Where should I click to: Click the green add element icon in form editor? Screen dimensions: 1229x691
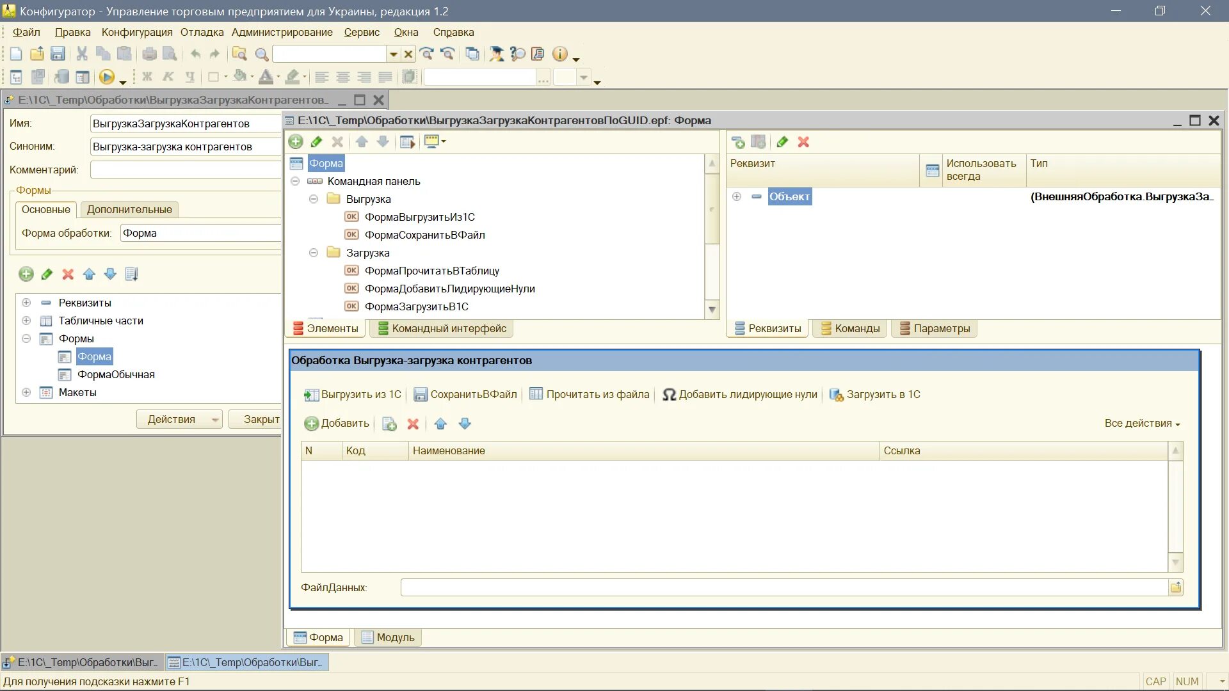click(296, 142)
